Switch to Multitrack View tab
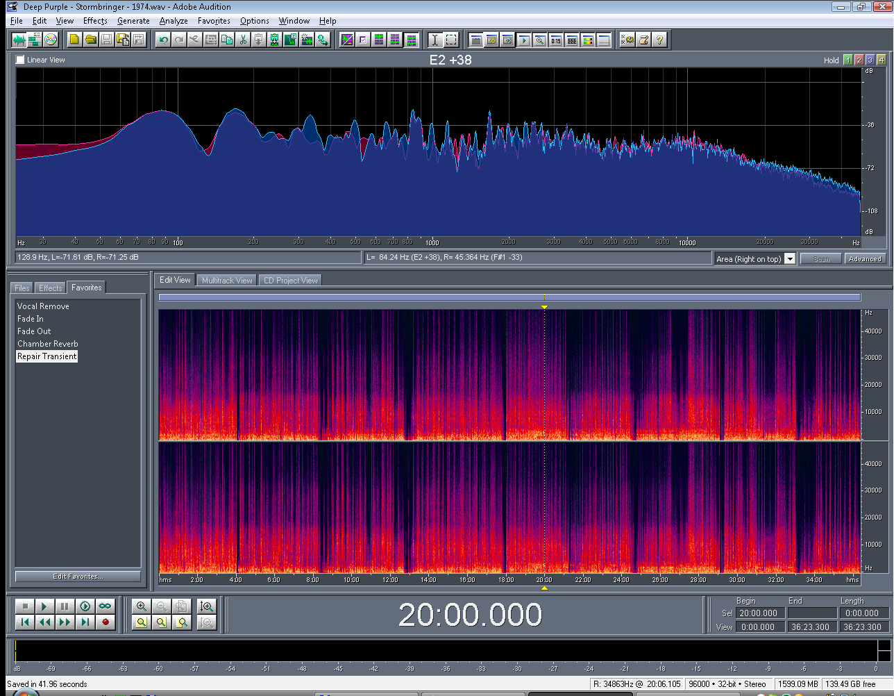 click(x=227, y=281)
